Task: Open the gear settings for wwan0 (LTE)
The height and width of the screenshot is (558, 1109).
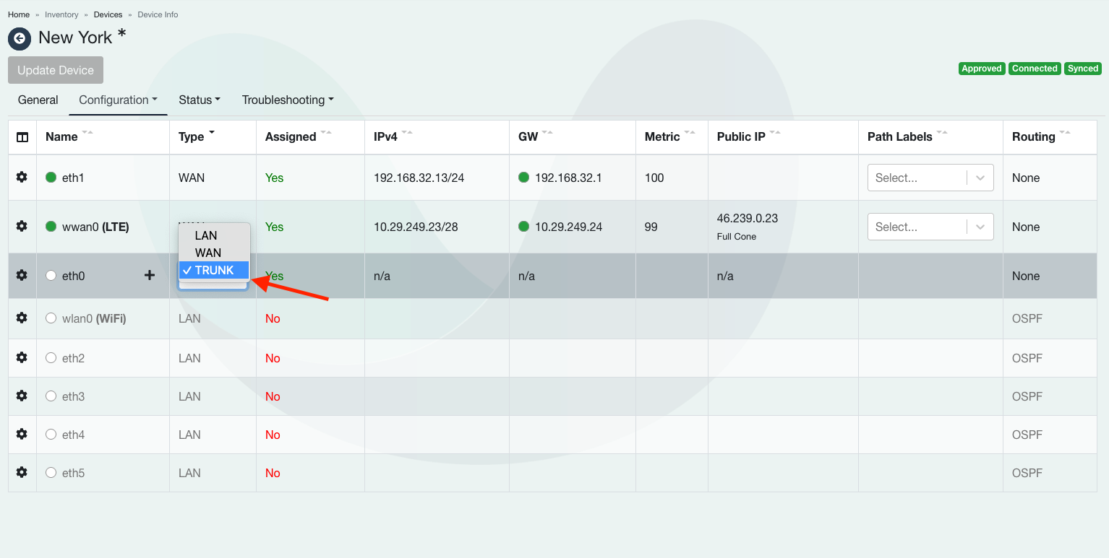Action: tap(22, 227)
